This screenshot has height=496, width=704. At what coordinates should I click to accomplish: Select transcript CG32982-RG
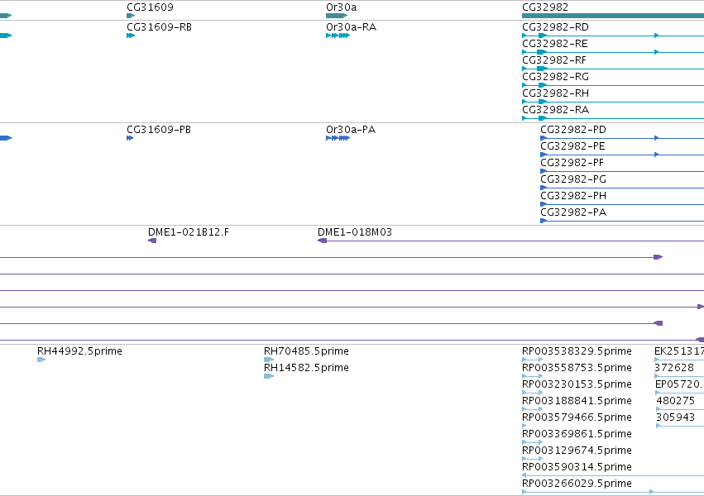tap(555, 77)
